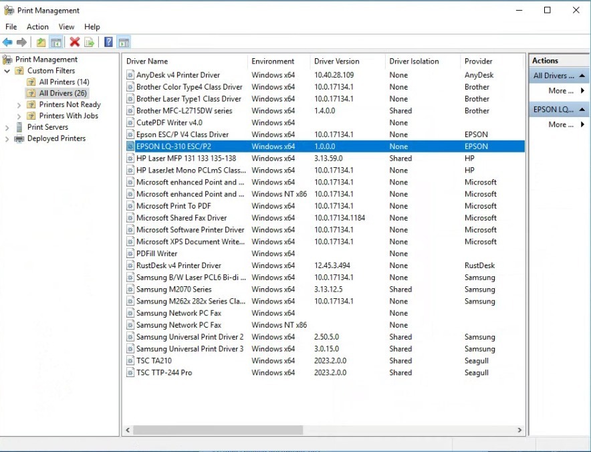
Task: Click the Print Management title bar icon
Action: pyautogui.click(x=9, y=11)
